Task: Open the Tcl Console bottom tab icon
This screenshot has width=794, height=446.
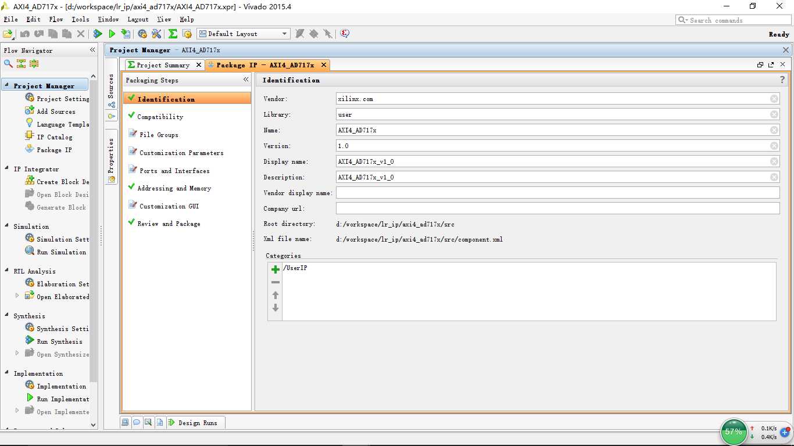Action: tap(125, 423)
